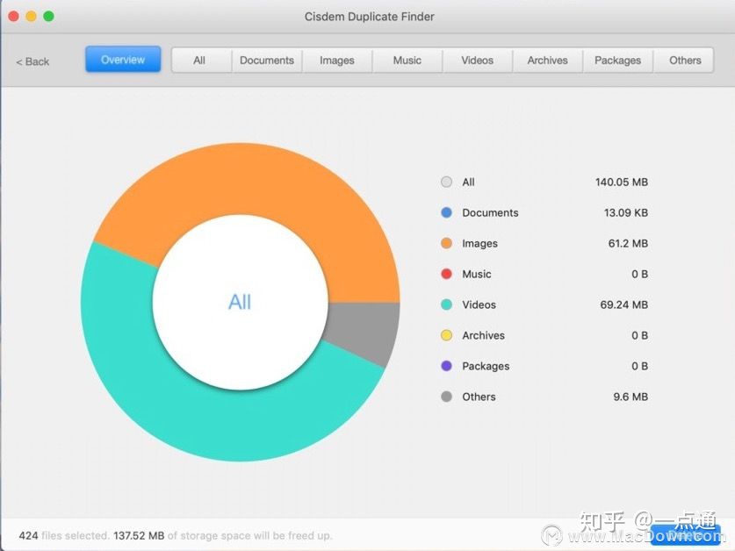This screenshot has width=735, height=551.
Task: Click the Music legend label
Action: 477,274
